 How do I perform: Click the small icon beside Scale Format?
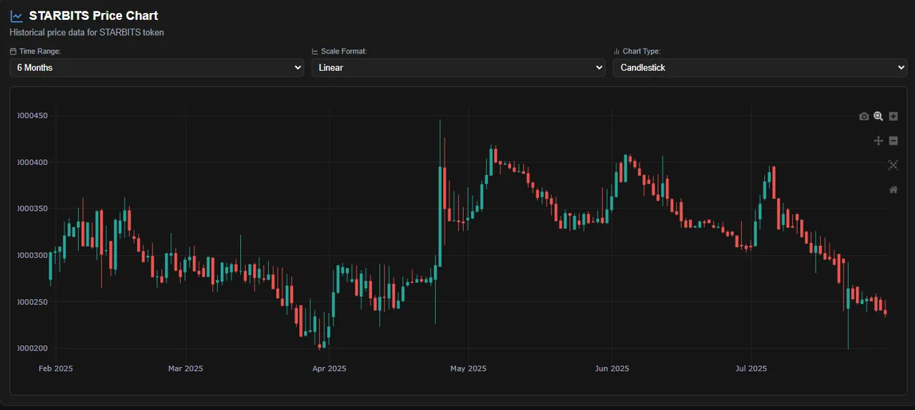315,51
